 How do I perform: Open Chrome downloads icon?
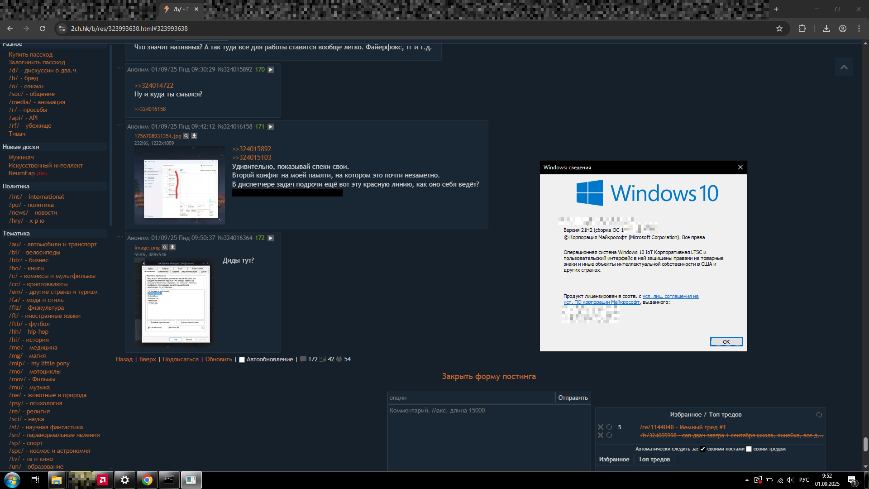coord(826,29)
